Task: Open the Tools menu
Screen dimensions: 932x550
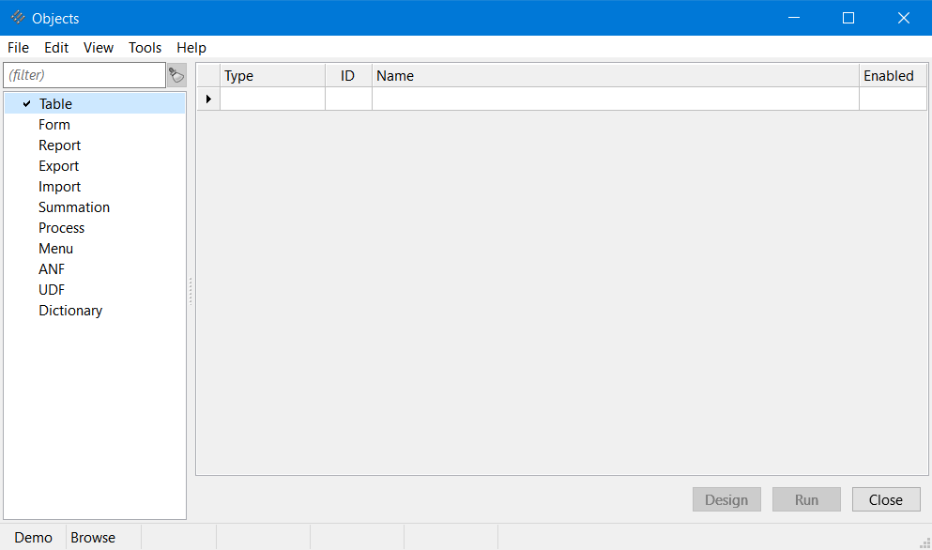Action: [x=145, y=48]
